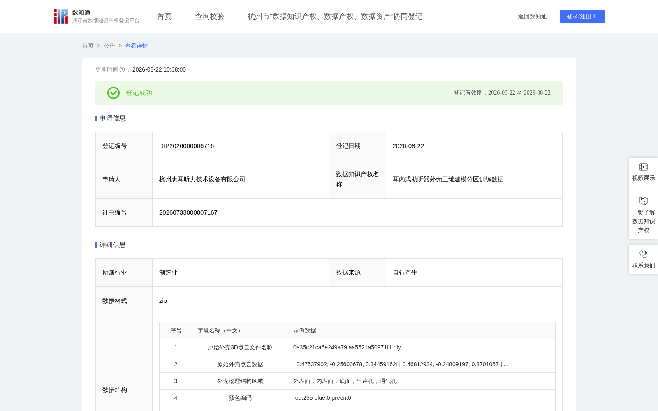Click the 序号 column header
Image resolution: width=658 pixels, height=411 pixels.
click(176, 331)
